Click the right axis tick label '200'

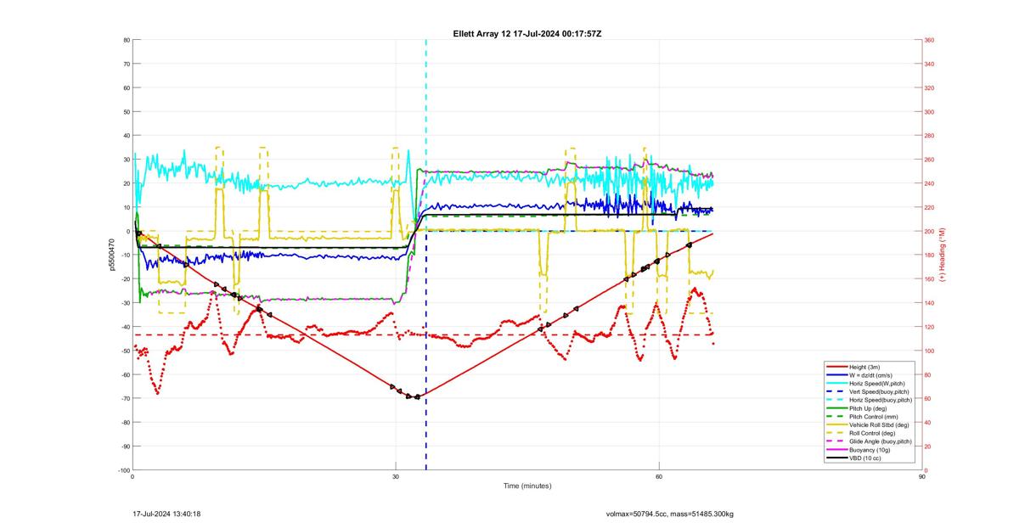[x=930, y=231]
